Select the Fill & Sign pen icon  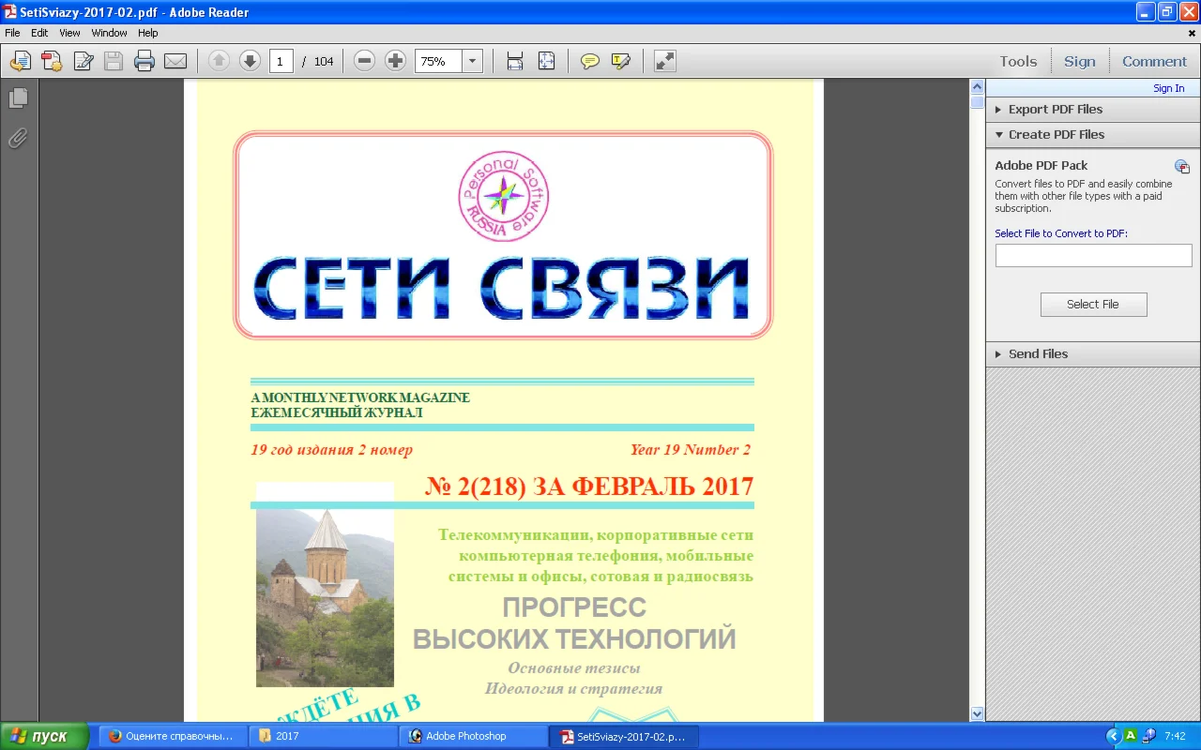pyautogui.click(x=83, y=60)
